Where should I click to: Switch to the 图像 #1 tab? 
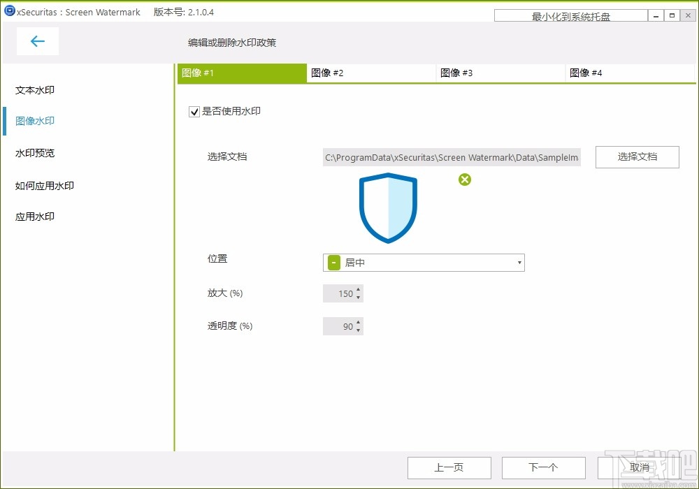pos(242,73)
